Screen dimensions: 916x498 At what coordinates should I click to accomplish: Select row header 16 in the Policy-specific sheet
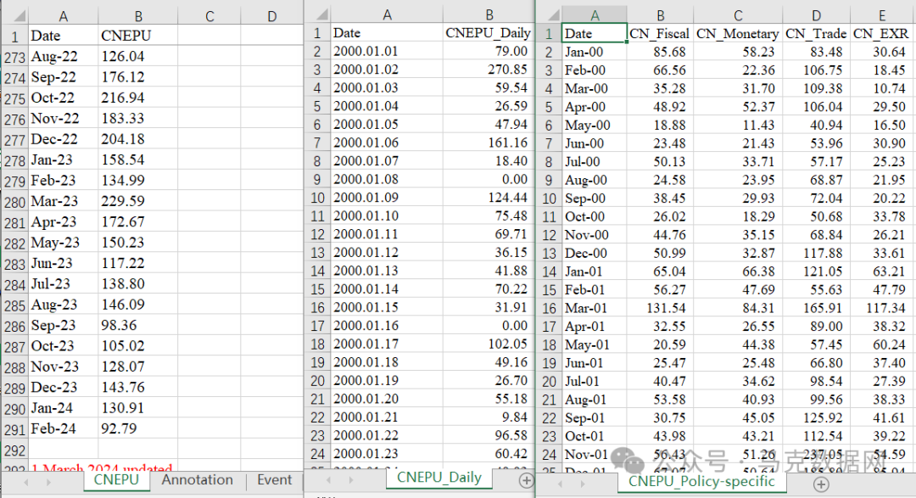[x=549, y=308]
